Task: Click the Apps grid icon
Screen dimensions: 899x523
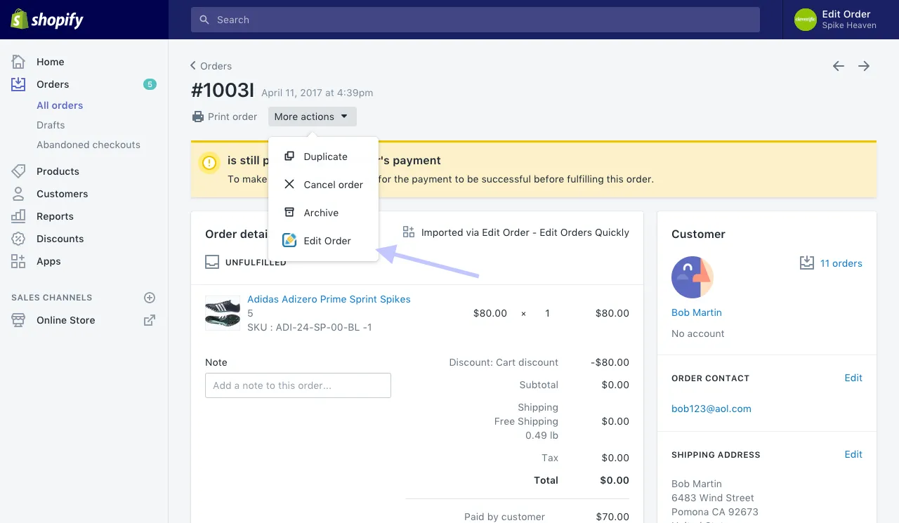Action: [x=18, y=261]
